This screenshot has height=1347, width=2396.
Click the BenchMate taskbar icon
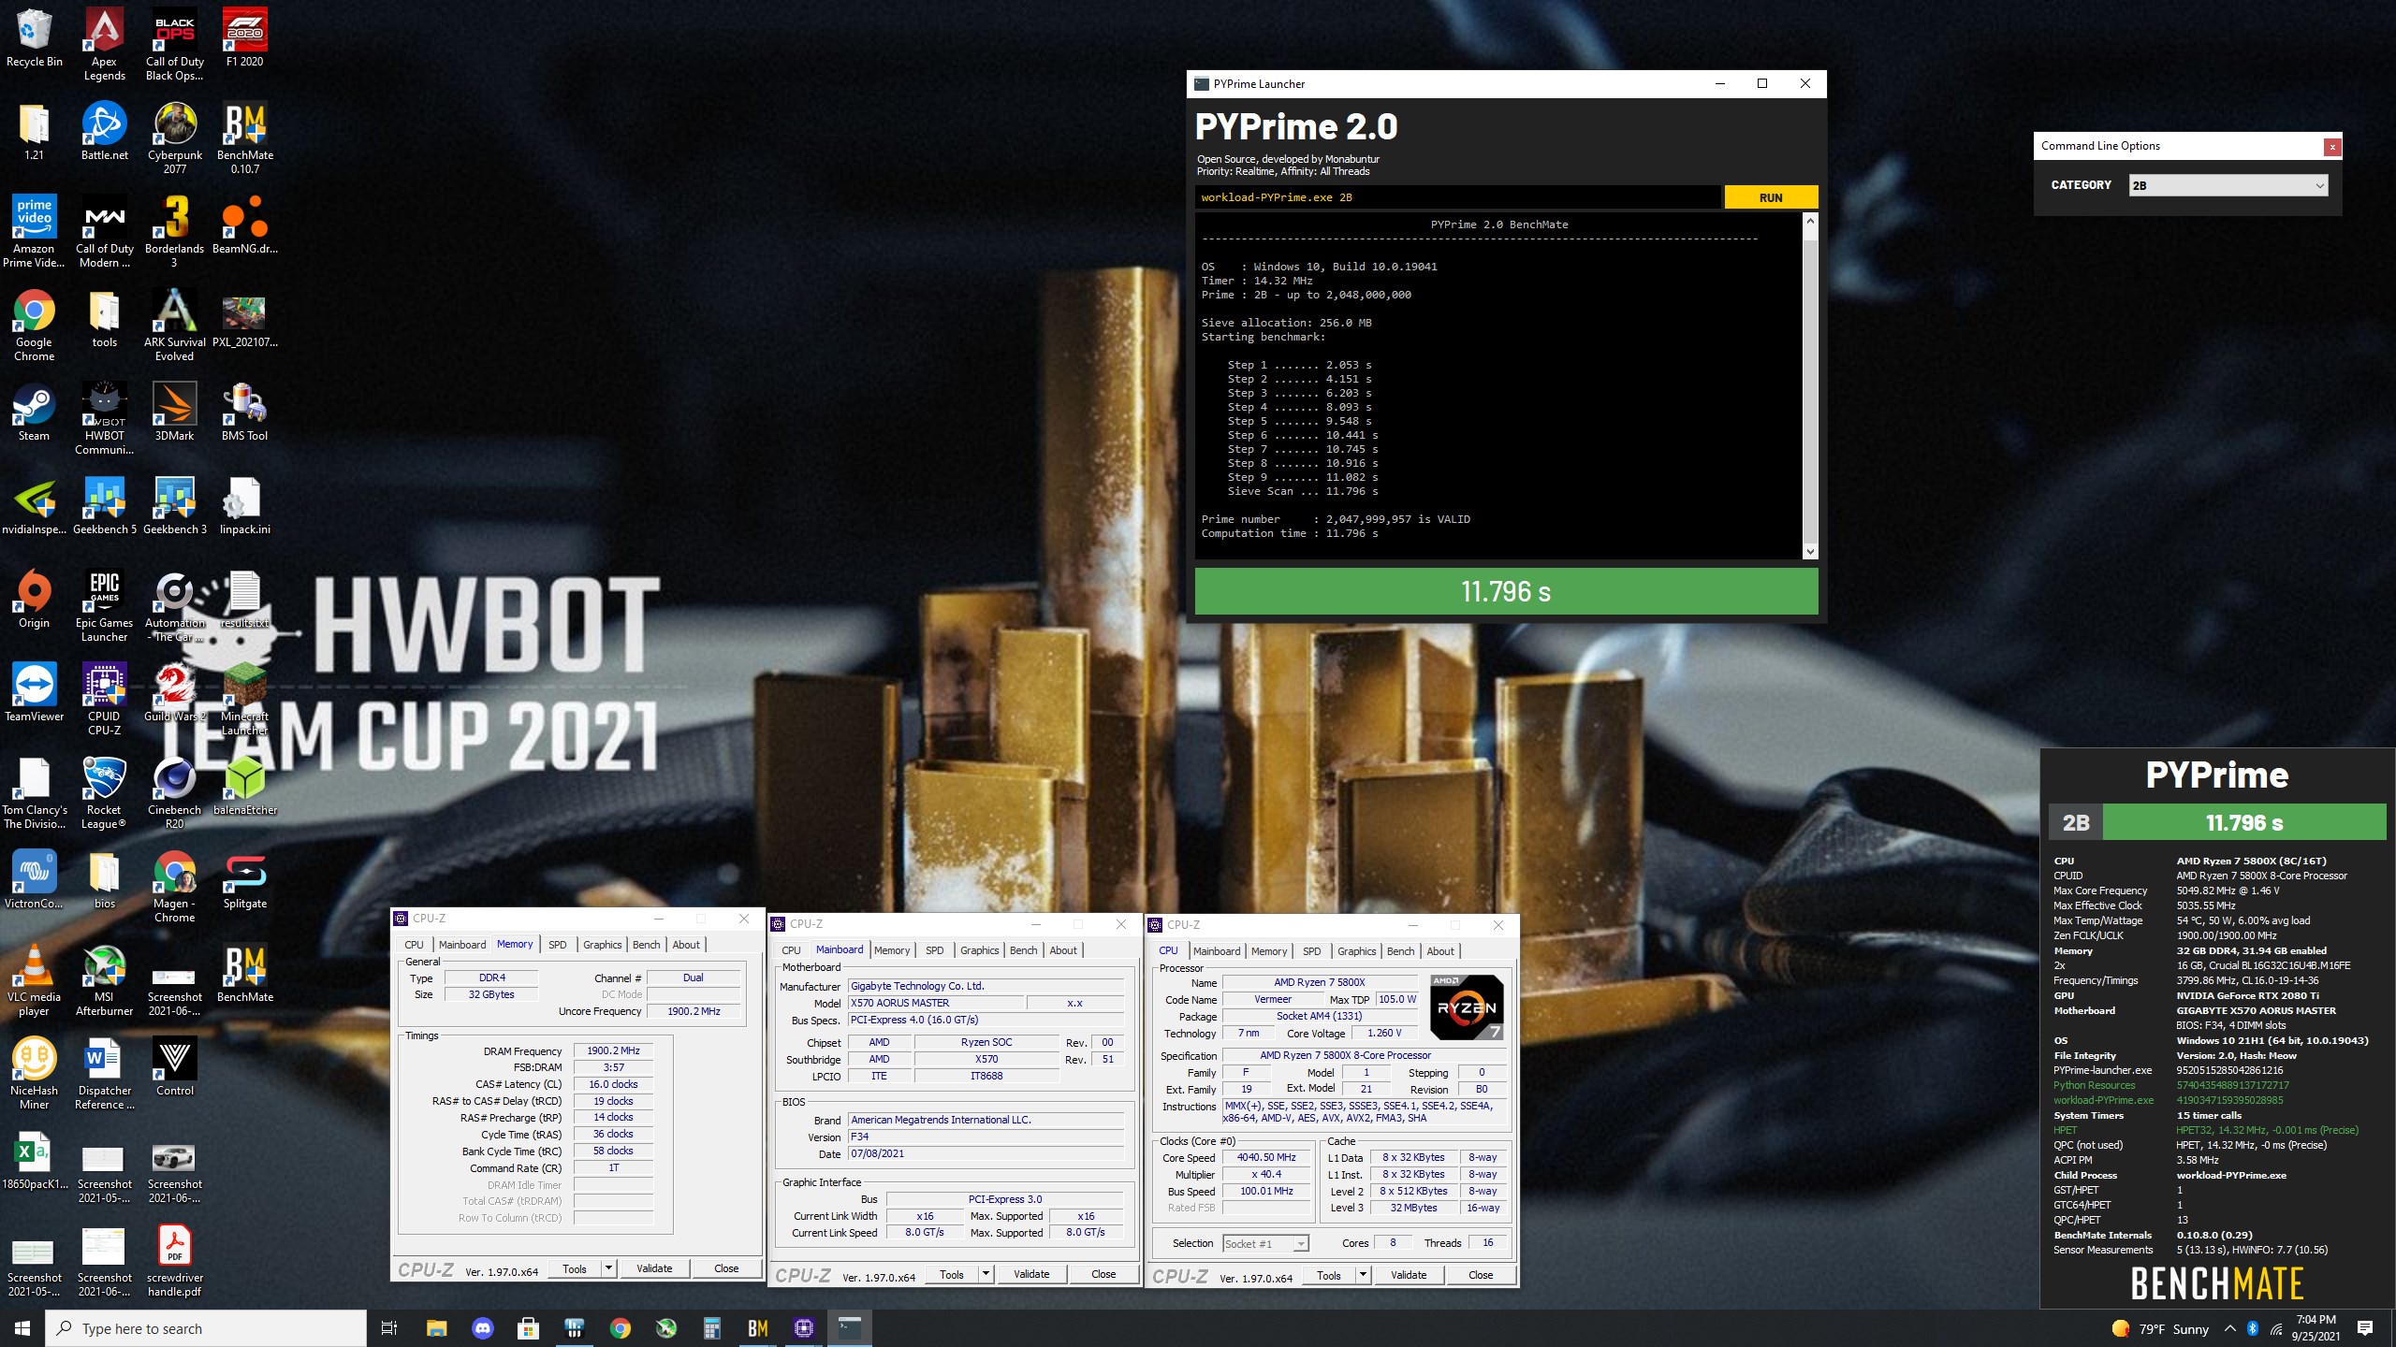[758, 1328]
